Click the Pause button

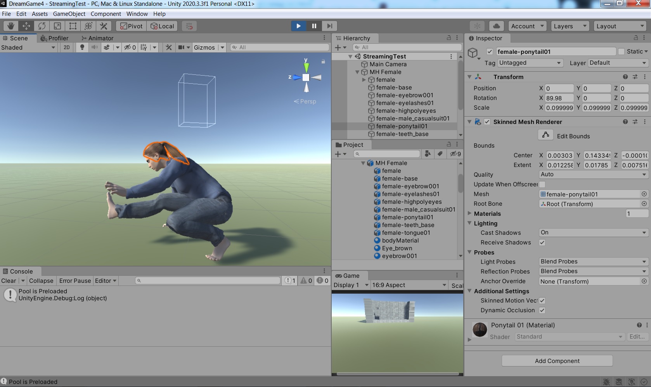tap(314, 26)
